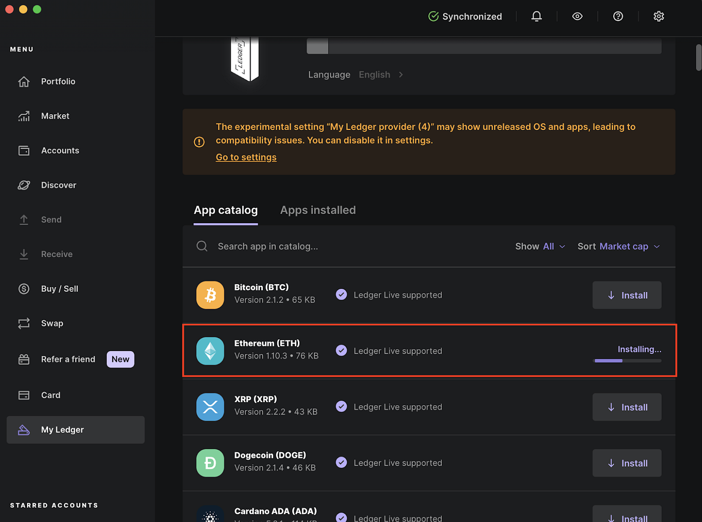
Task: Click the Dogecoin Ledger Live supported checkmark
Action: point(341,462)
